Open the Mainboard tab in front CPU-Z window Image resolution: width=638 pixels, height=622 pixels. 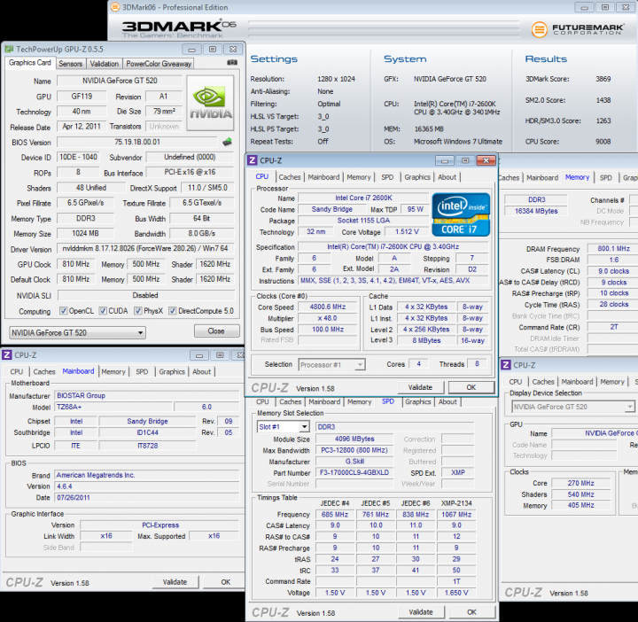[323, 177]
